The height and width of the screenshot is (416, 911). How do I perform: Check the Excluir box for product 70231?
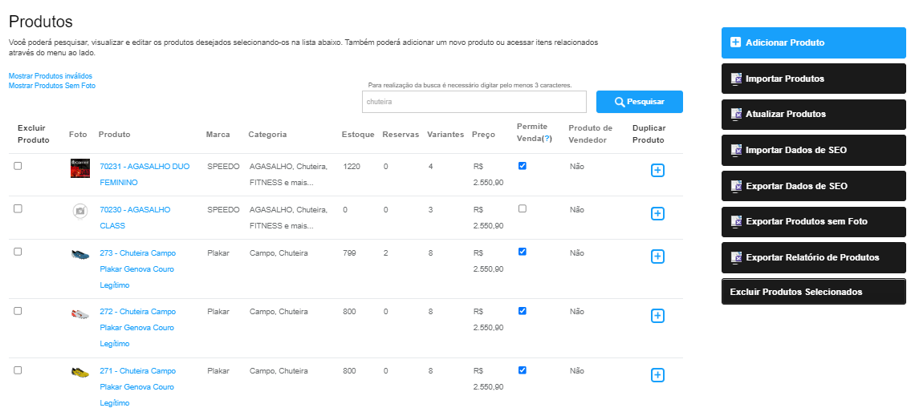pyautogui.click(x=18, y=166)
